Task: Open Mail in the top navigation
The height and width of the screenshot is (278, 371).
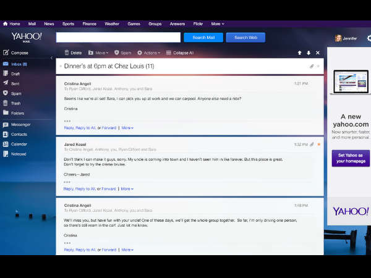Action: 32,23
